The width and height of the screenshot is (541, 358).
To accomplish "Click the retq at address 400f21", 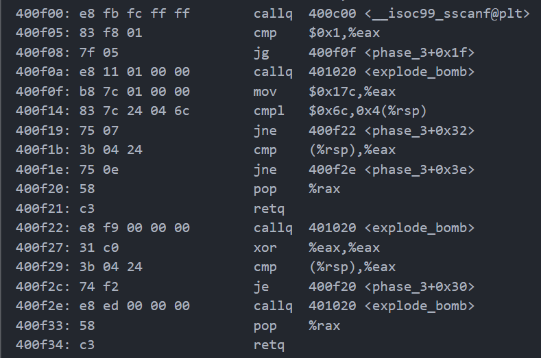I will coord(268,208).
